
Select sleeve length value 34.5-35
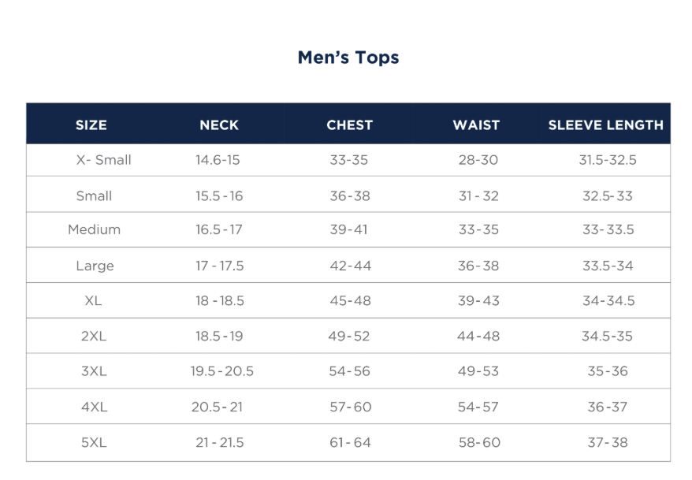pyautogui.click(x=607, y=337)
